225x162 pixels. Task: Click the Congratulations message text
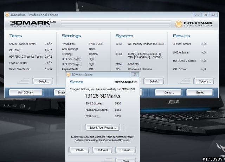coord(102,89)
